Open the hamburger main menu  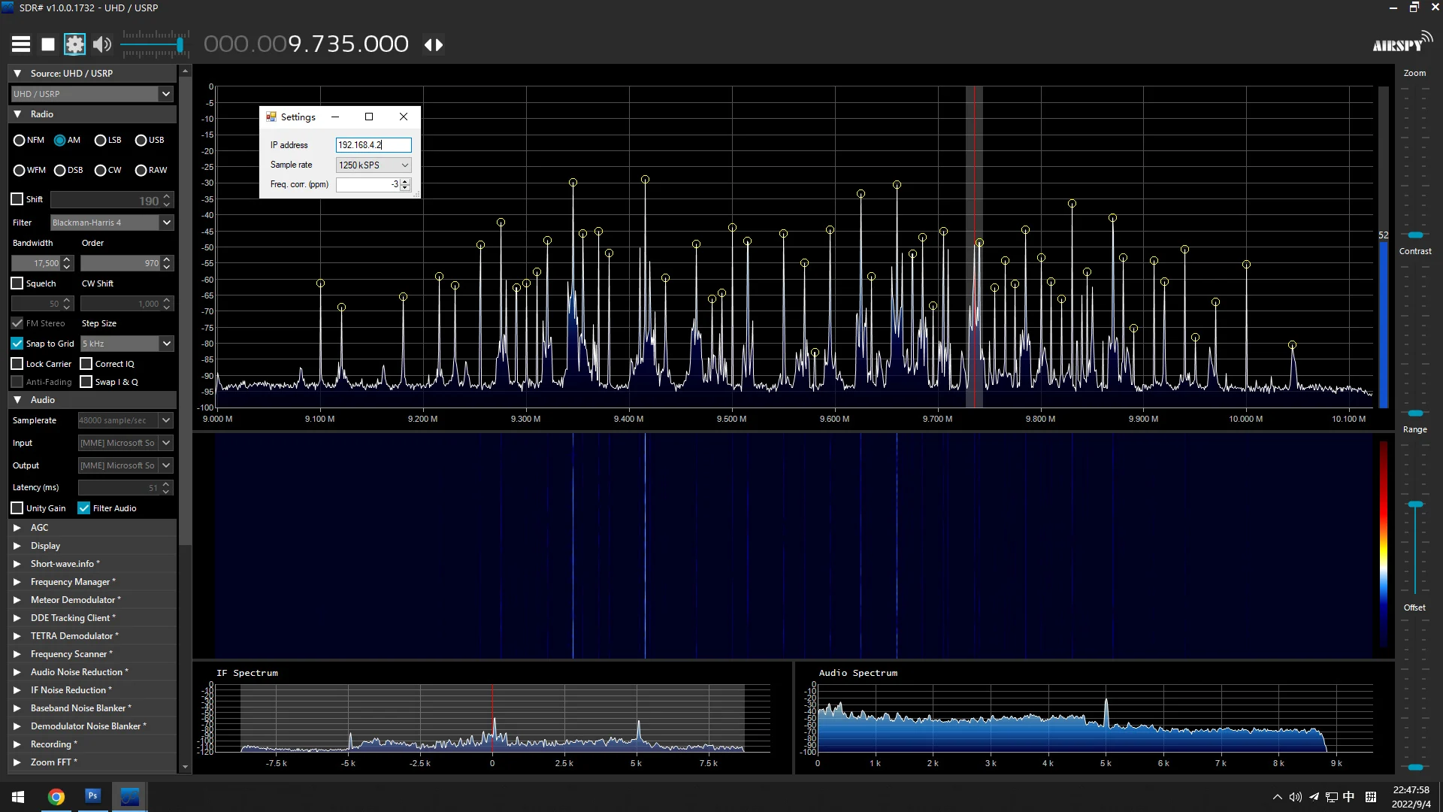pyautogui.click(x=21, y=44)
